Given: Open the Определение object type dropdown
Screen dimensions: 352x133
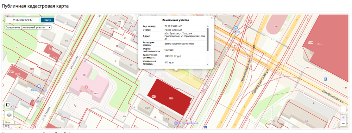Looking at the screenshot, I should click(x=36, y=27).
